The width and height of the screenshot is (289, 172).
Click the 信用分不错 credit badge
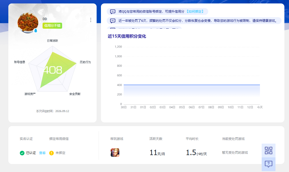52,26
